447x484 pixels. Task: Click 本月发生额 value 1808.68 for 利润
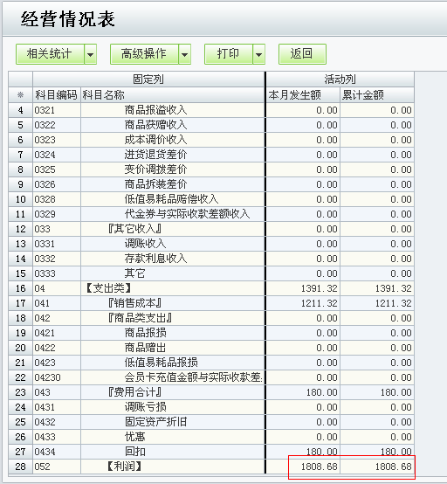[303, 467]
